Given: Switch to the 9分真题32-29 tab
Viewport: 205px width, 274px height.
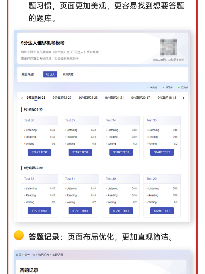Looking at the screenshot, I should tap(62, 98).
